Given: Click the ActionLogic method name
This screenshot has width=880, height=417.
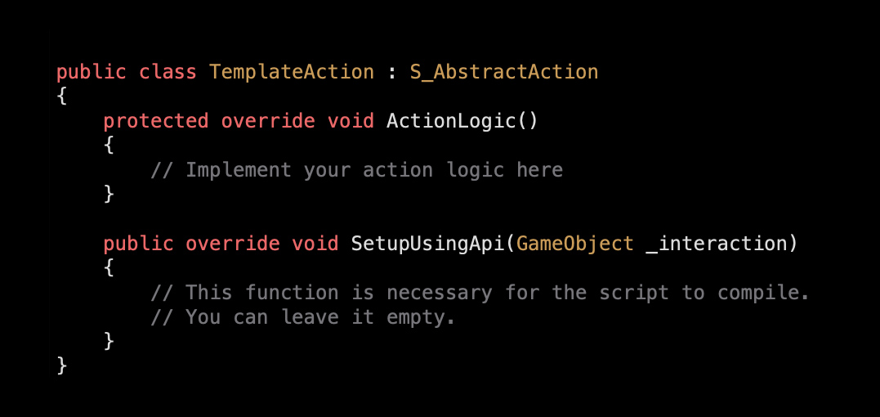Looking at the screenshot, I should coord(451,121).
